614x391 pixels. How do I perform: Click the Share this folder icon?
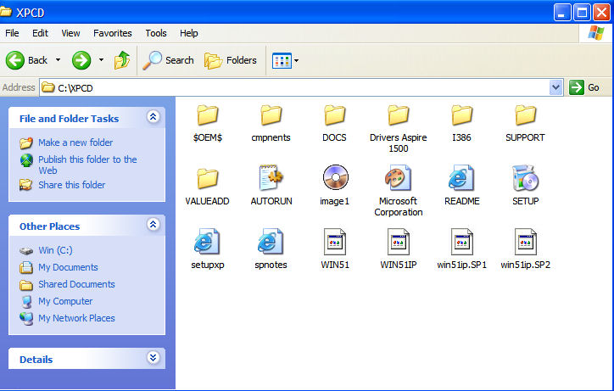click(x=26, y=185)
